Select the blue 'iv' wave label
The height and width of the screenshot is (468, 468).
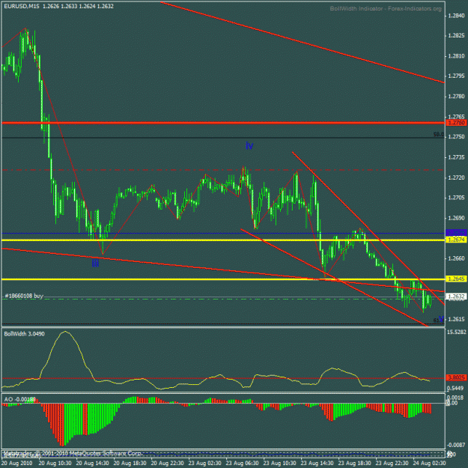coord(249,146)
